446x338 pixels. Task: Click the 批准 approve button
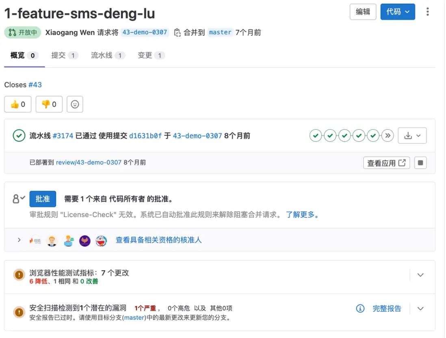(x=43, y=199)
